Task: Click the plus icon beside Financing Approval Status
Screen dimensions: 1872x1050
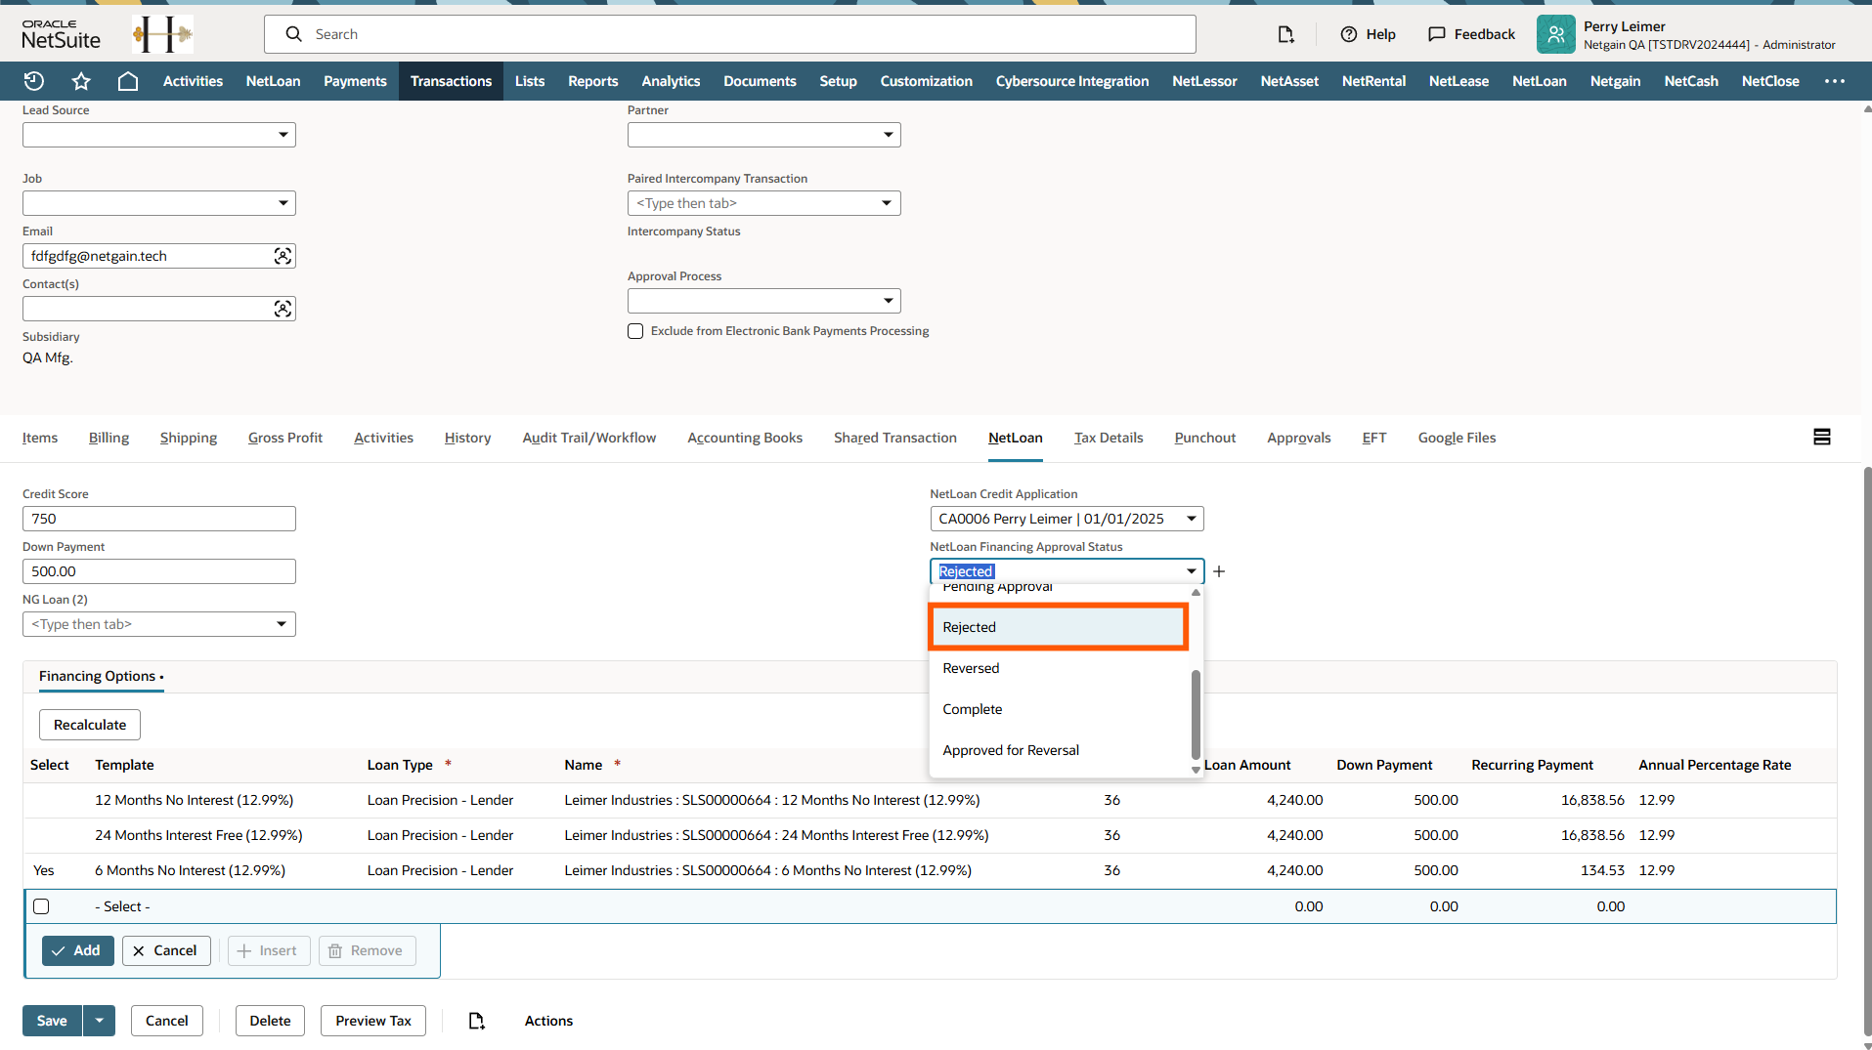Action: [1219, 571]
